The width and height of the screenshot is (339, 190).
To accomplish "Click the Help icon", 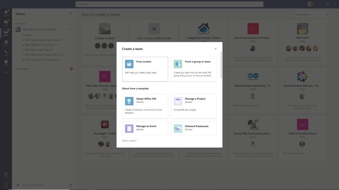I will [6, 183].
